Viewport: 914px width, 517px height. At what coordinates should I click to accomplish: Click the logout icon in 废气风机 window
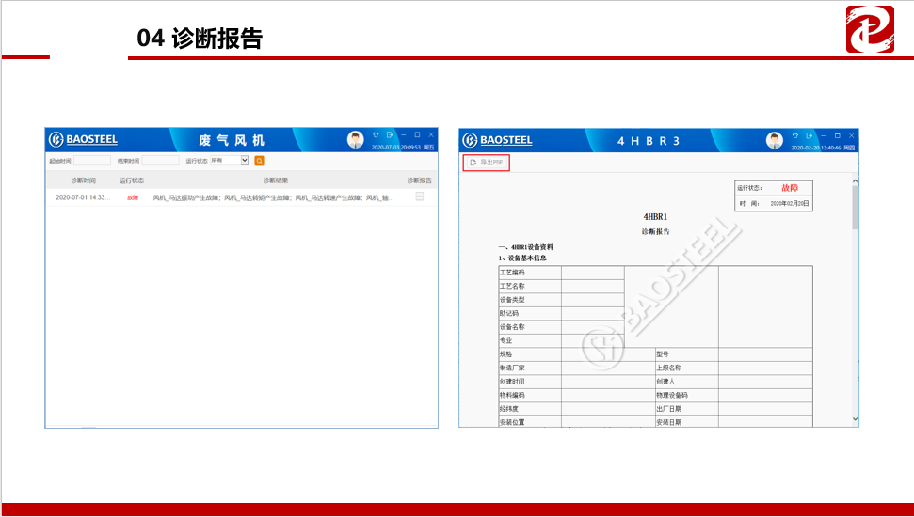[x=389, y=135]
